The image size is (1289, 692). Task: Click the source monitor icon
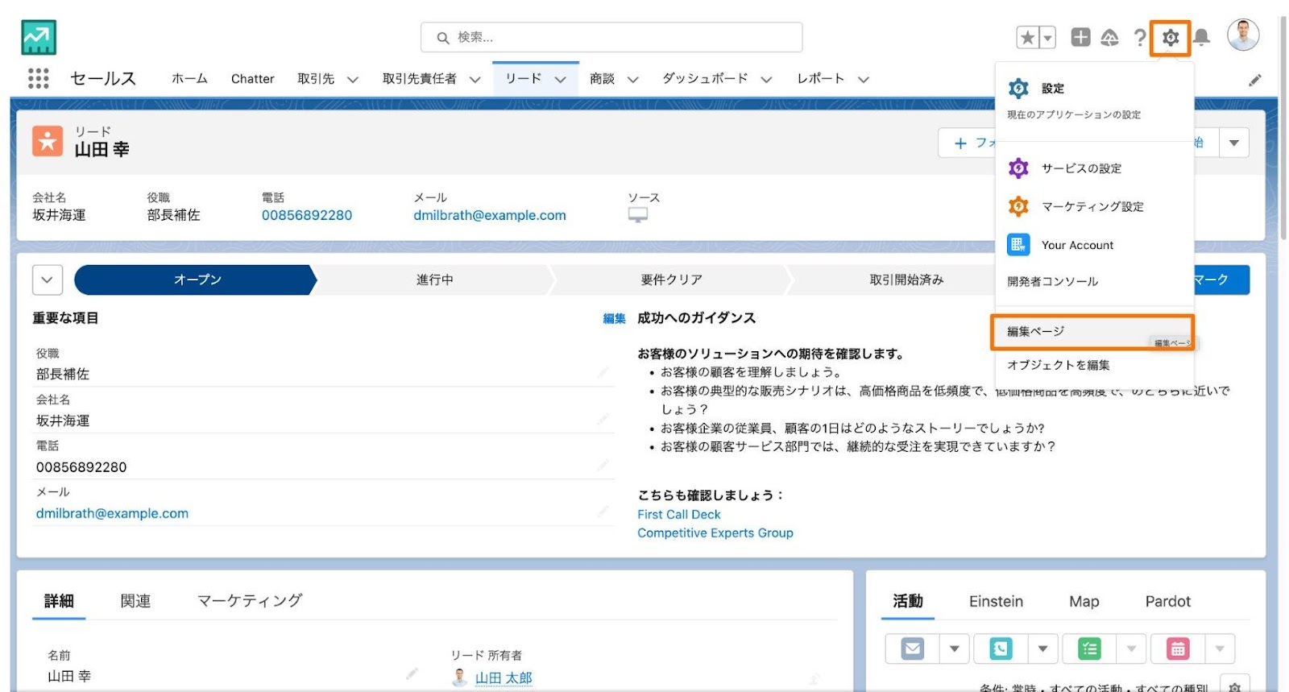(638, 215)
